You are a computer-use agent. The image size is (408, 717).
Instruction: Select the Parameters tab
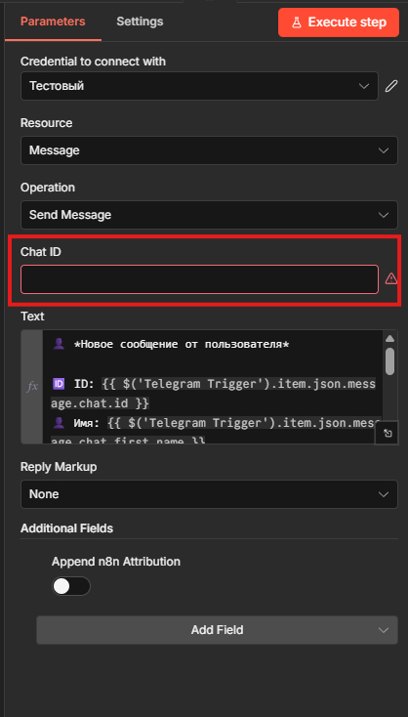click(x=53, y=21)
